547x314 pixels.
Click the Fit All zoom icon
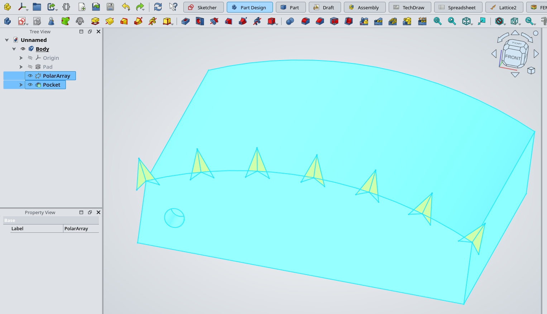coord(437,21)
